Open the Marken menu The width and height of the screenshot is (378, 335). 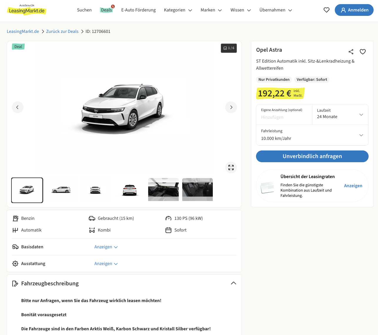coord(211,10)
